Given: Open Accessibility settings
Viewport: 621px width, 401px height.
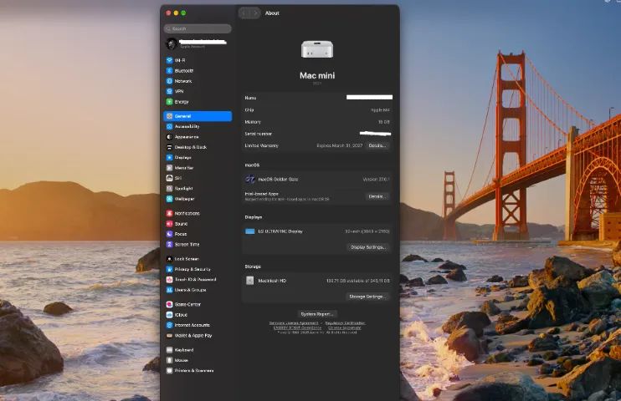Looking at the screenshot, I should pos(198,126).
